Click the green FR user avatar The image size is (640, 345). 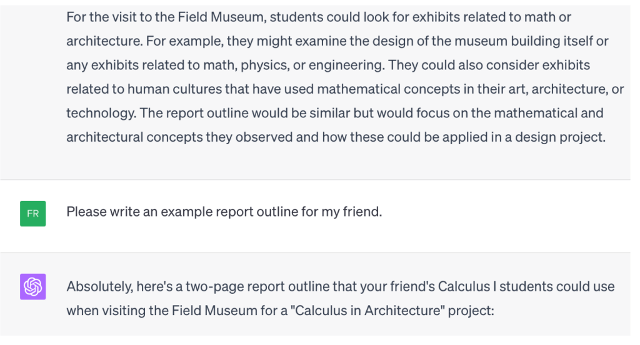click(32, 213)
